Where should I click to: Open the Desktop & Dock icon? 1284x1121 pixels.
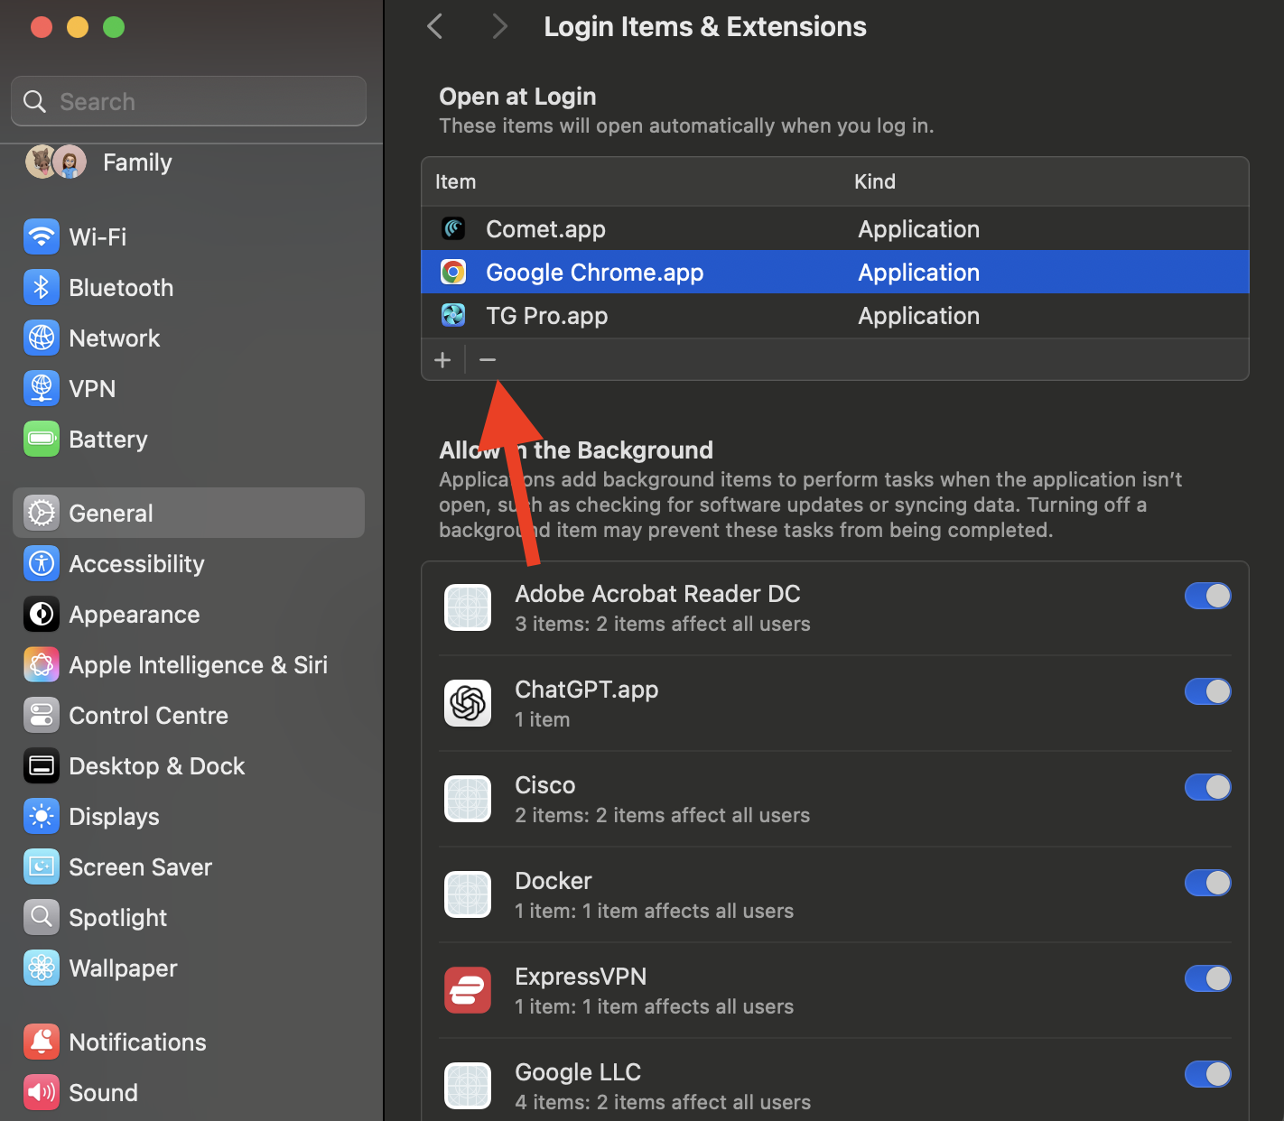(x=42, y=765)
